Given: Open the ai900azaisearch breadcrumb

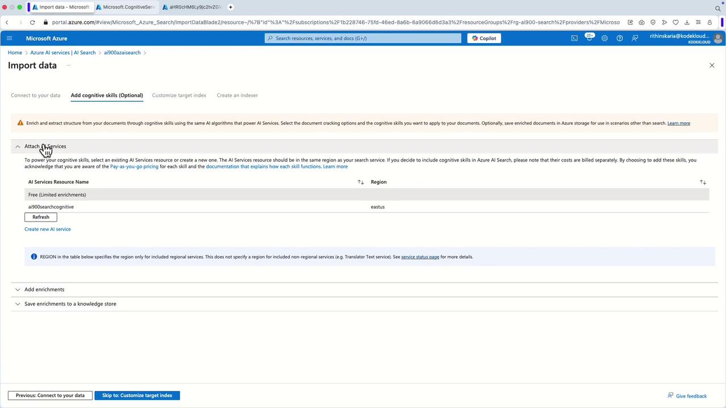Looking at the screenshot, I should coord(122,53).
